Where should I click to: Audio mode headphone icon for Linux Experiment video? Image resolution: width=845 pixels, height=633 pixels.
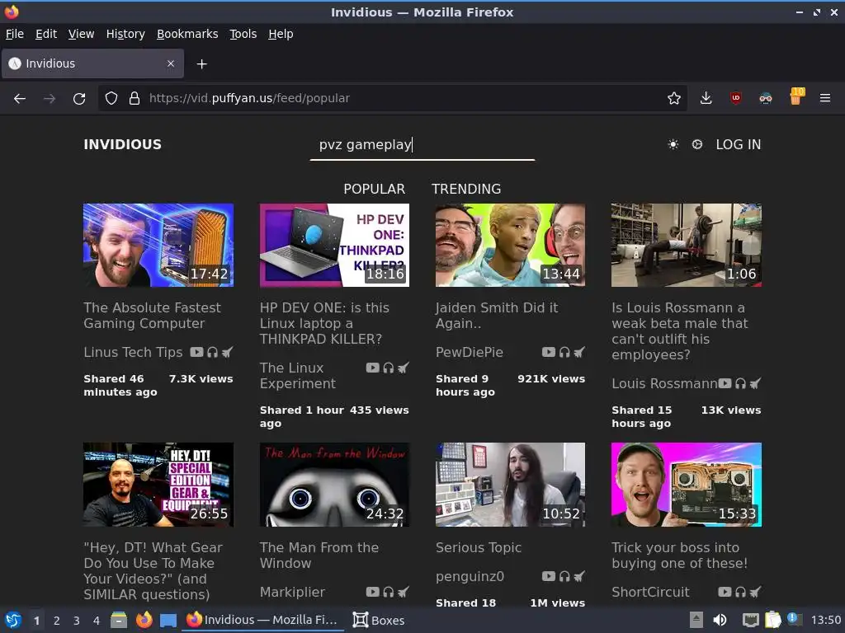(x=388, y=368)
